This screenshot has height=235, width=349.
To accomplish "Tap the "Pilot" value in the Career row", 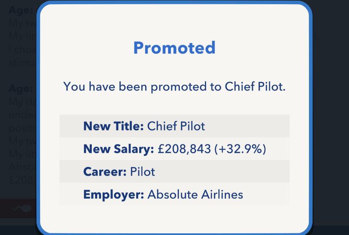I will pyautogui.click(x=142, y=172).
